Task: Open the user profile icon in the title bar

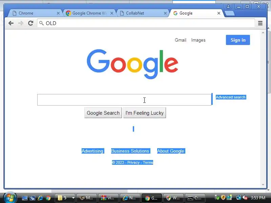Action: (x=228, y=6)
